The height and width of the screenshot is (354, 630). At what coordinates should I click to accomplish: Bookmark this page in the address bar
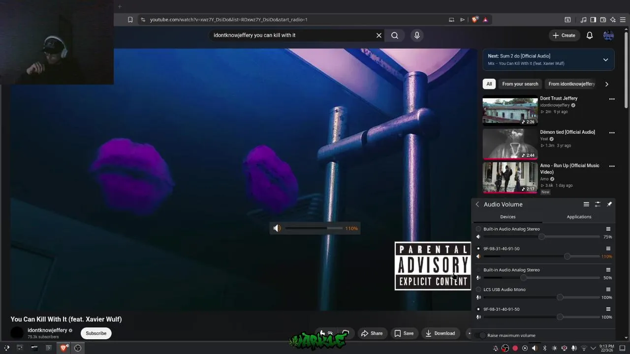[130, 20]
